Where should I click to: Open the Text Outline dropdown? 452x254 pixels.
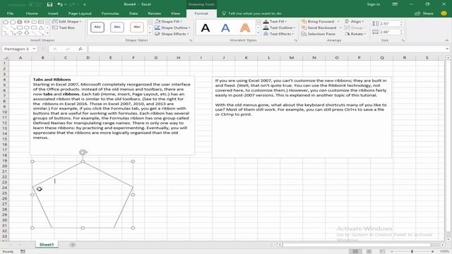279,28
